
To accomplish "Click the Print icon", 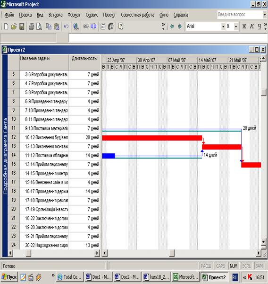I will (x=32, y=27).
